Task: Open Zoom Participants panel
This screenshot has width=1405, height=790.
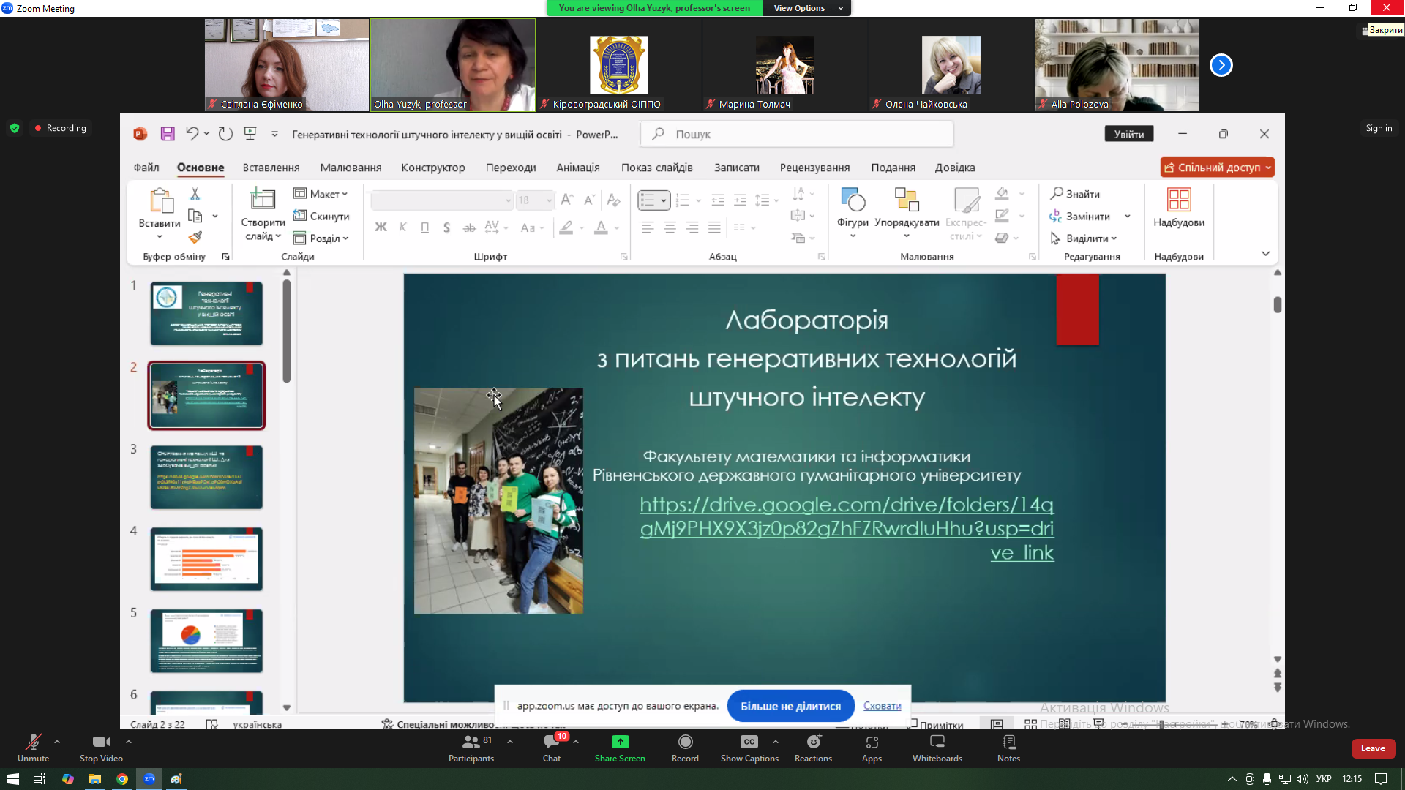Action: point(471,748)
